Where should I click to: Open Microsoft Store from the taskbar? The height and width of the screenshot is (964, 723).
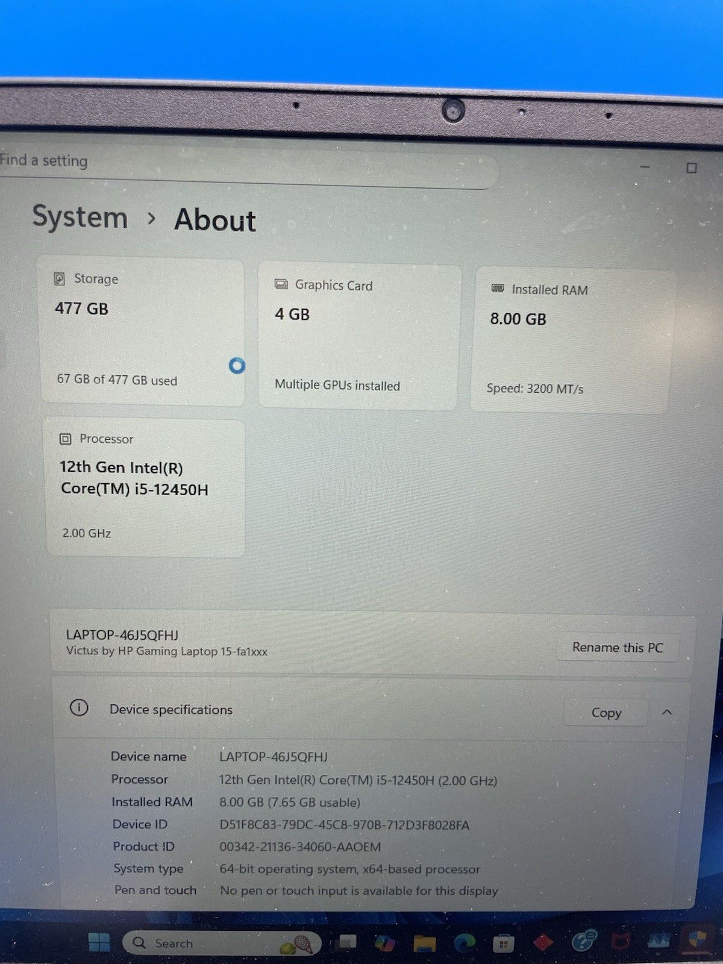(x=503, y=943)
